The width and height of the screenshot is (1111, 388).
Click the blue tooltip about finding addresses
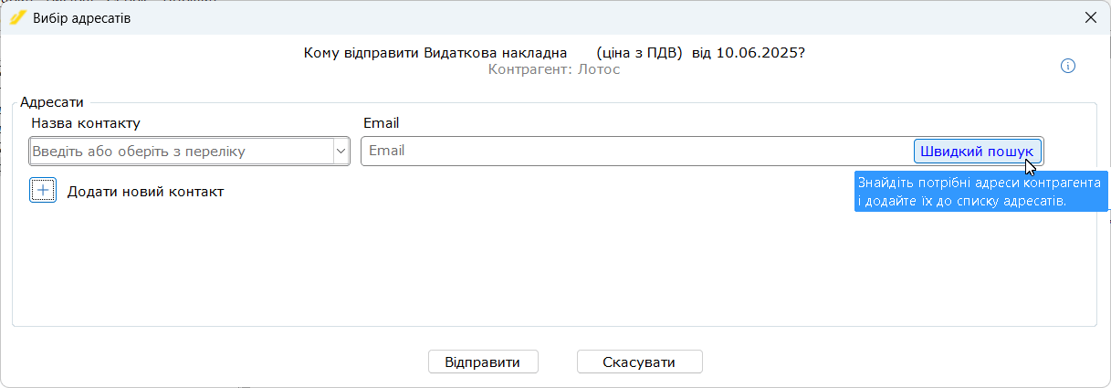coord(980,192)
